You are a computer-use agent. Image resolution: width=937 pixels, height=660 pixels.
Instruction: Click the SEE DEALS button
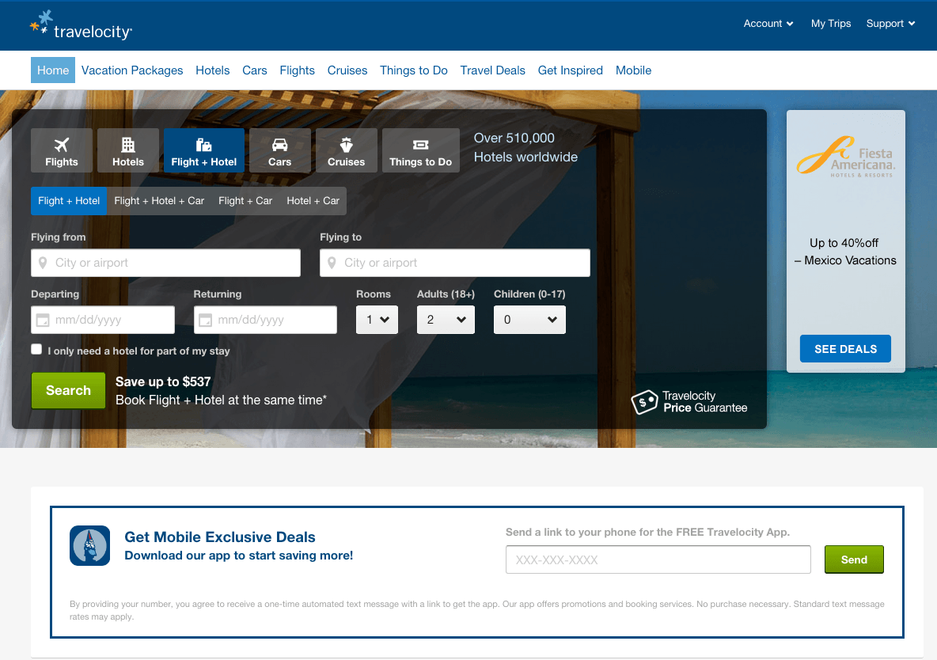(845, 349)
